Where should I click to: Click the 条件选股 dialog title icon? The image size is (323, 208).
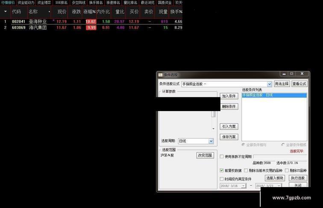161,75
